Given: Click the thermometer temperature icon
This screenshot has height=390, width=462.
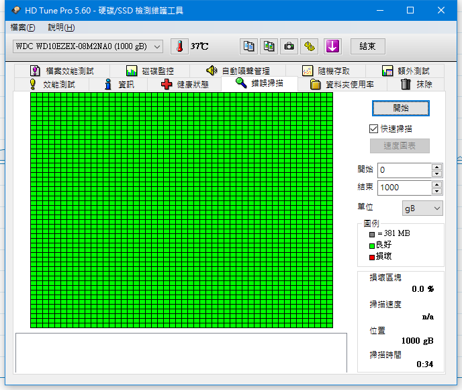Looking at the screenshot, I should (179, 46).
